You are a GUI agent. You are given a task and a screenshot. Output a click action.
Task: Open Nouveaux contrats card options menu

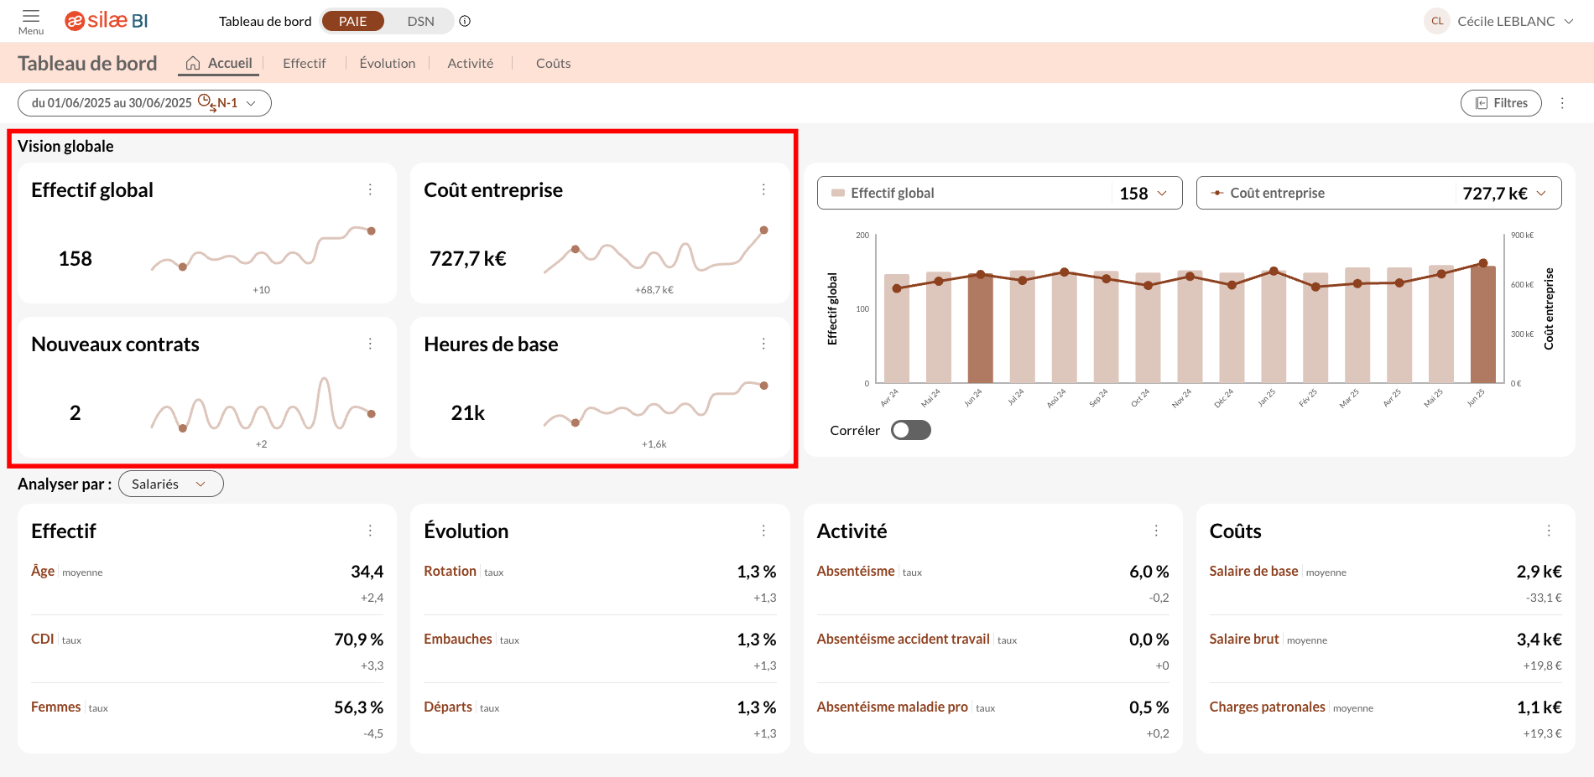(370, 344)
